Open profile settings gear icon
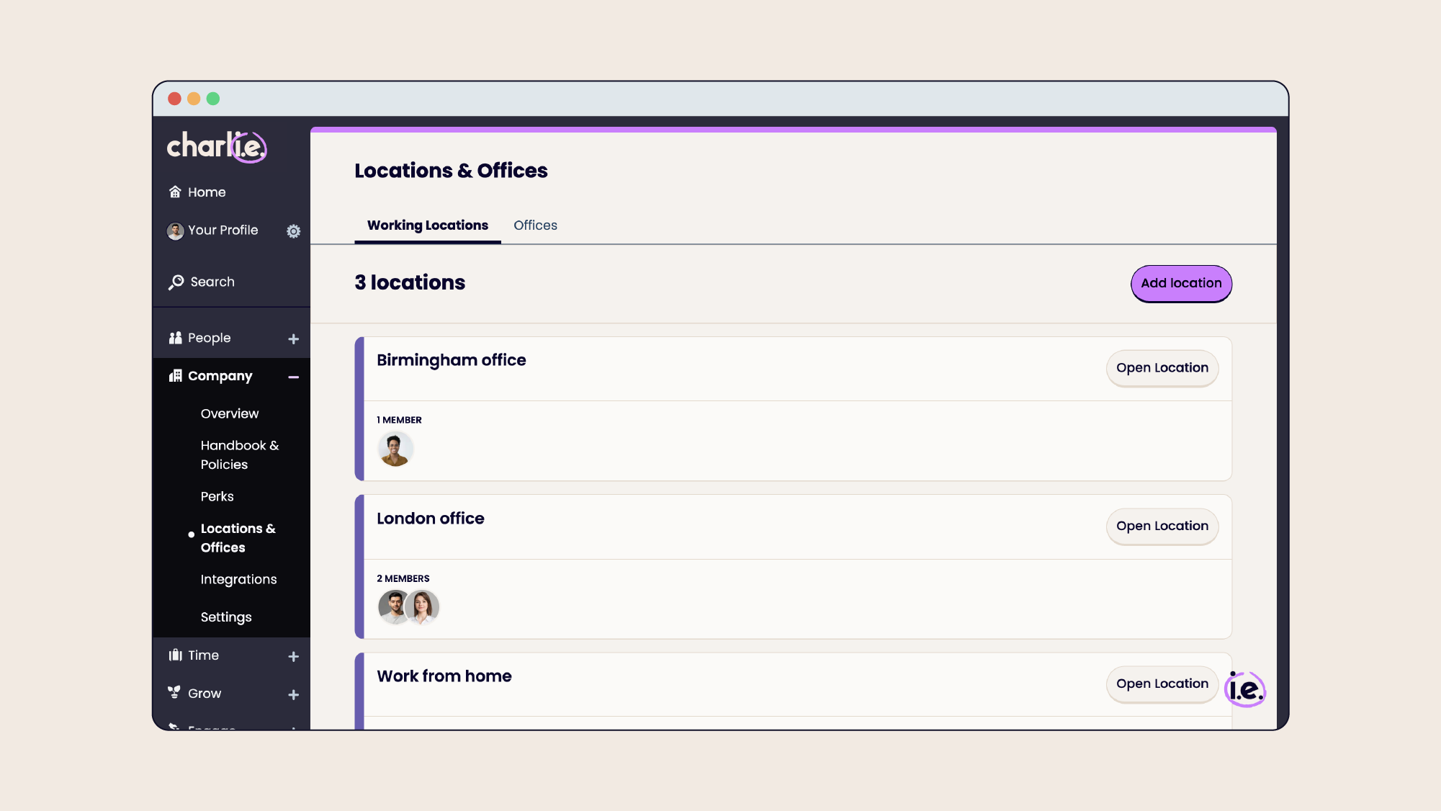The image size is (1441, 811). (x=293, y=231)
